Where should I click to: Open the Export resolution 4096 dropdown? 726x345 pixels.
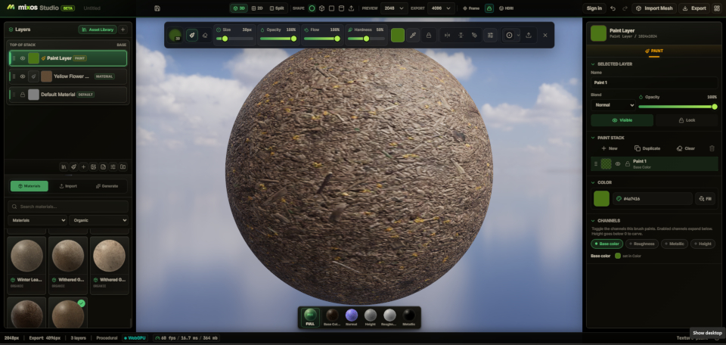click(x=441, y=8)
